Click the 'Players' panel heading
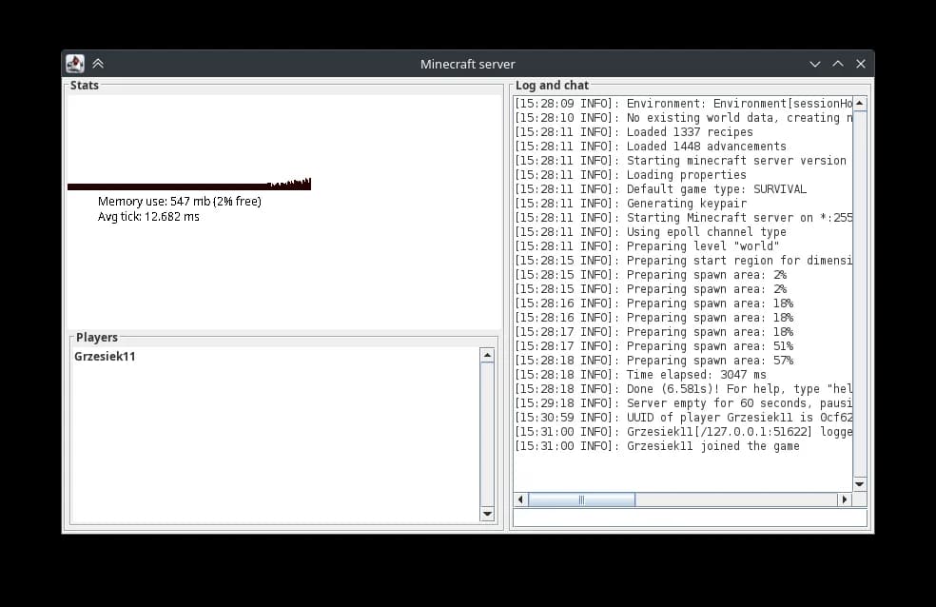 pos(97,337)
